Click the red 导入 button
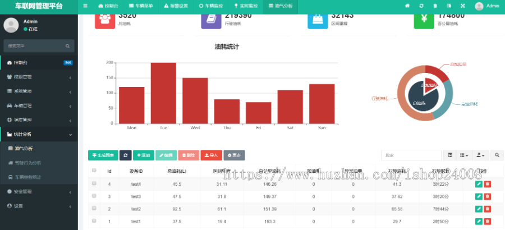Image resolution: width=505 pixels, height=230 pixels. (x=212, y=155)
